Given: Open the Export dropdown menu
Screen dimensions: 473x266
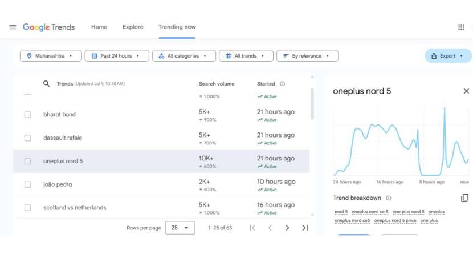Looking at the screenshot, I should pyautogui.click(x=448, y=56).
